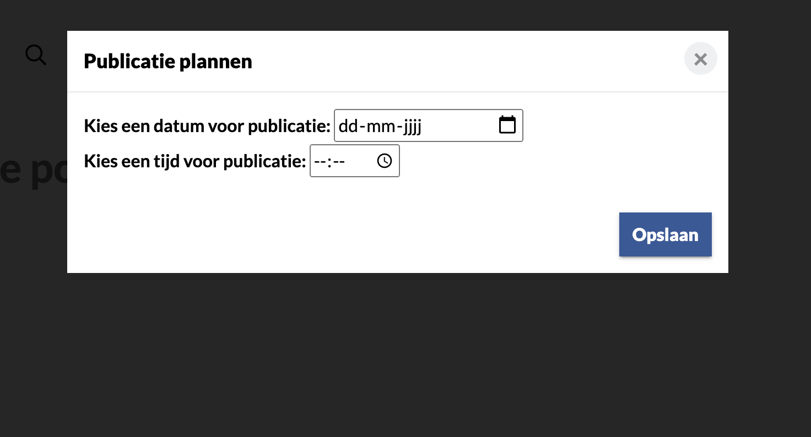Focus the publication time input box
The height and width of the screenshot is (437, 811).
pos(354,161)
